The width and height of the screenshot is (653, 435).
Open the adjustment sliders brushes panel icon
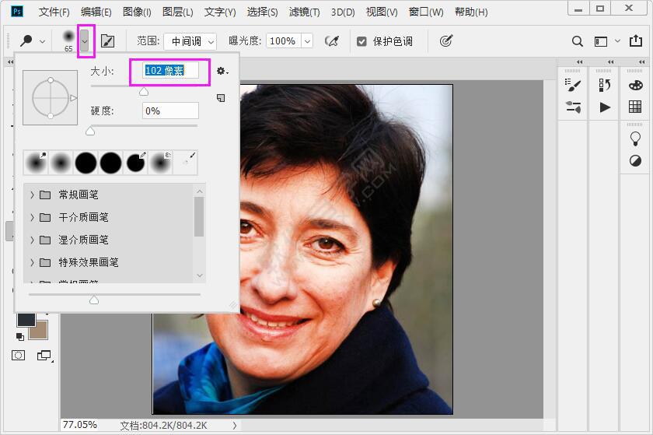click(573, 107)
